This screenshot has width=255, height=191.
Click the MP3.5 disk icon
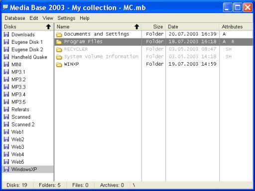(6, 102)
